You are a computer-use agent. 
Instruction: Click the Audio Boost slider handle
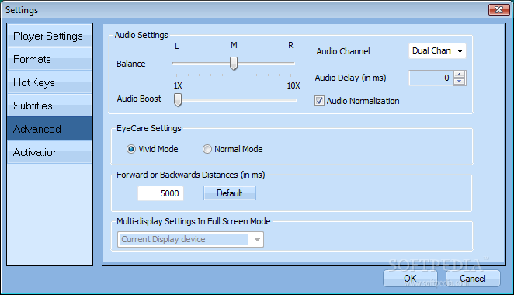point(178,99)
